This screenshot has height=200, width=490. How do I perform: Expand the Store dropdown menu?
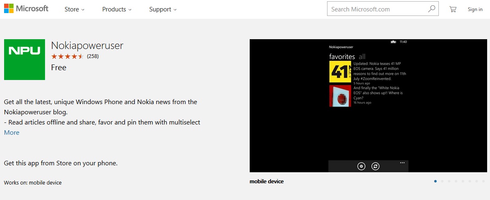coord(75,9)
